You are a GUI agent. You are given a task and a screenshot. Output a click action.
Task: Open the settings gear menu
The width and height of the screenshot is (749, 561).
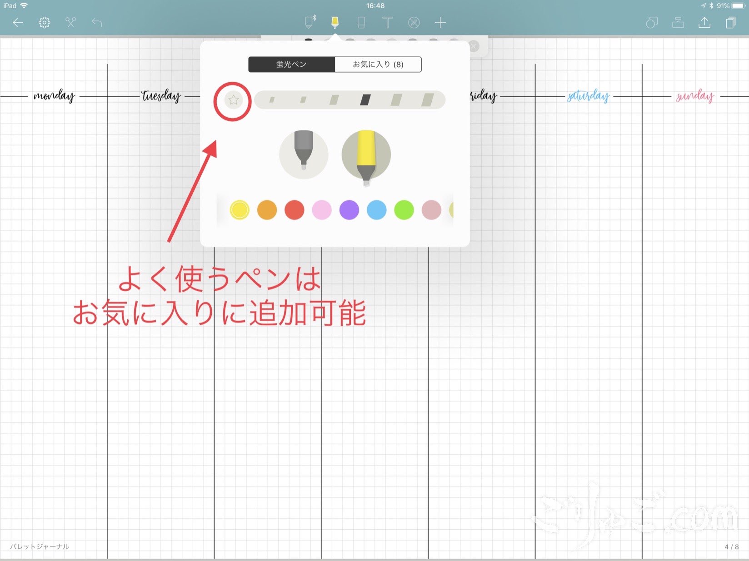pos(44,22)
